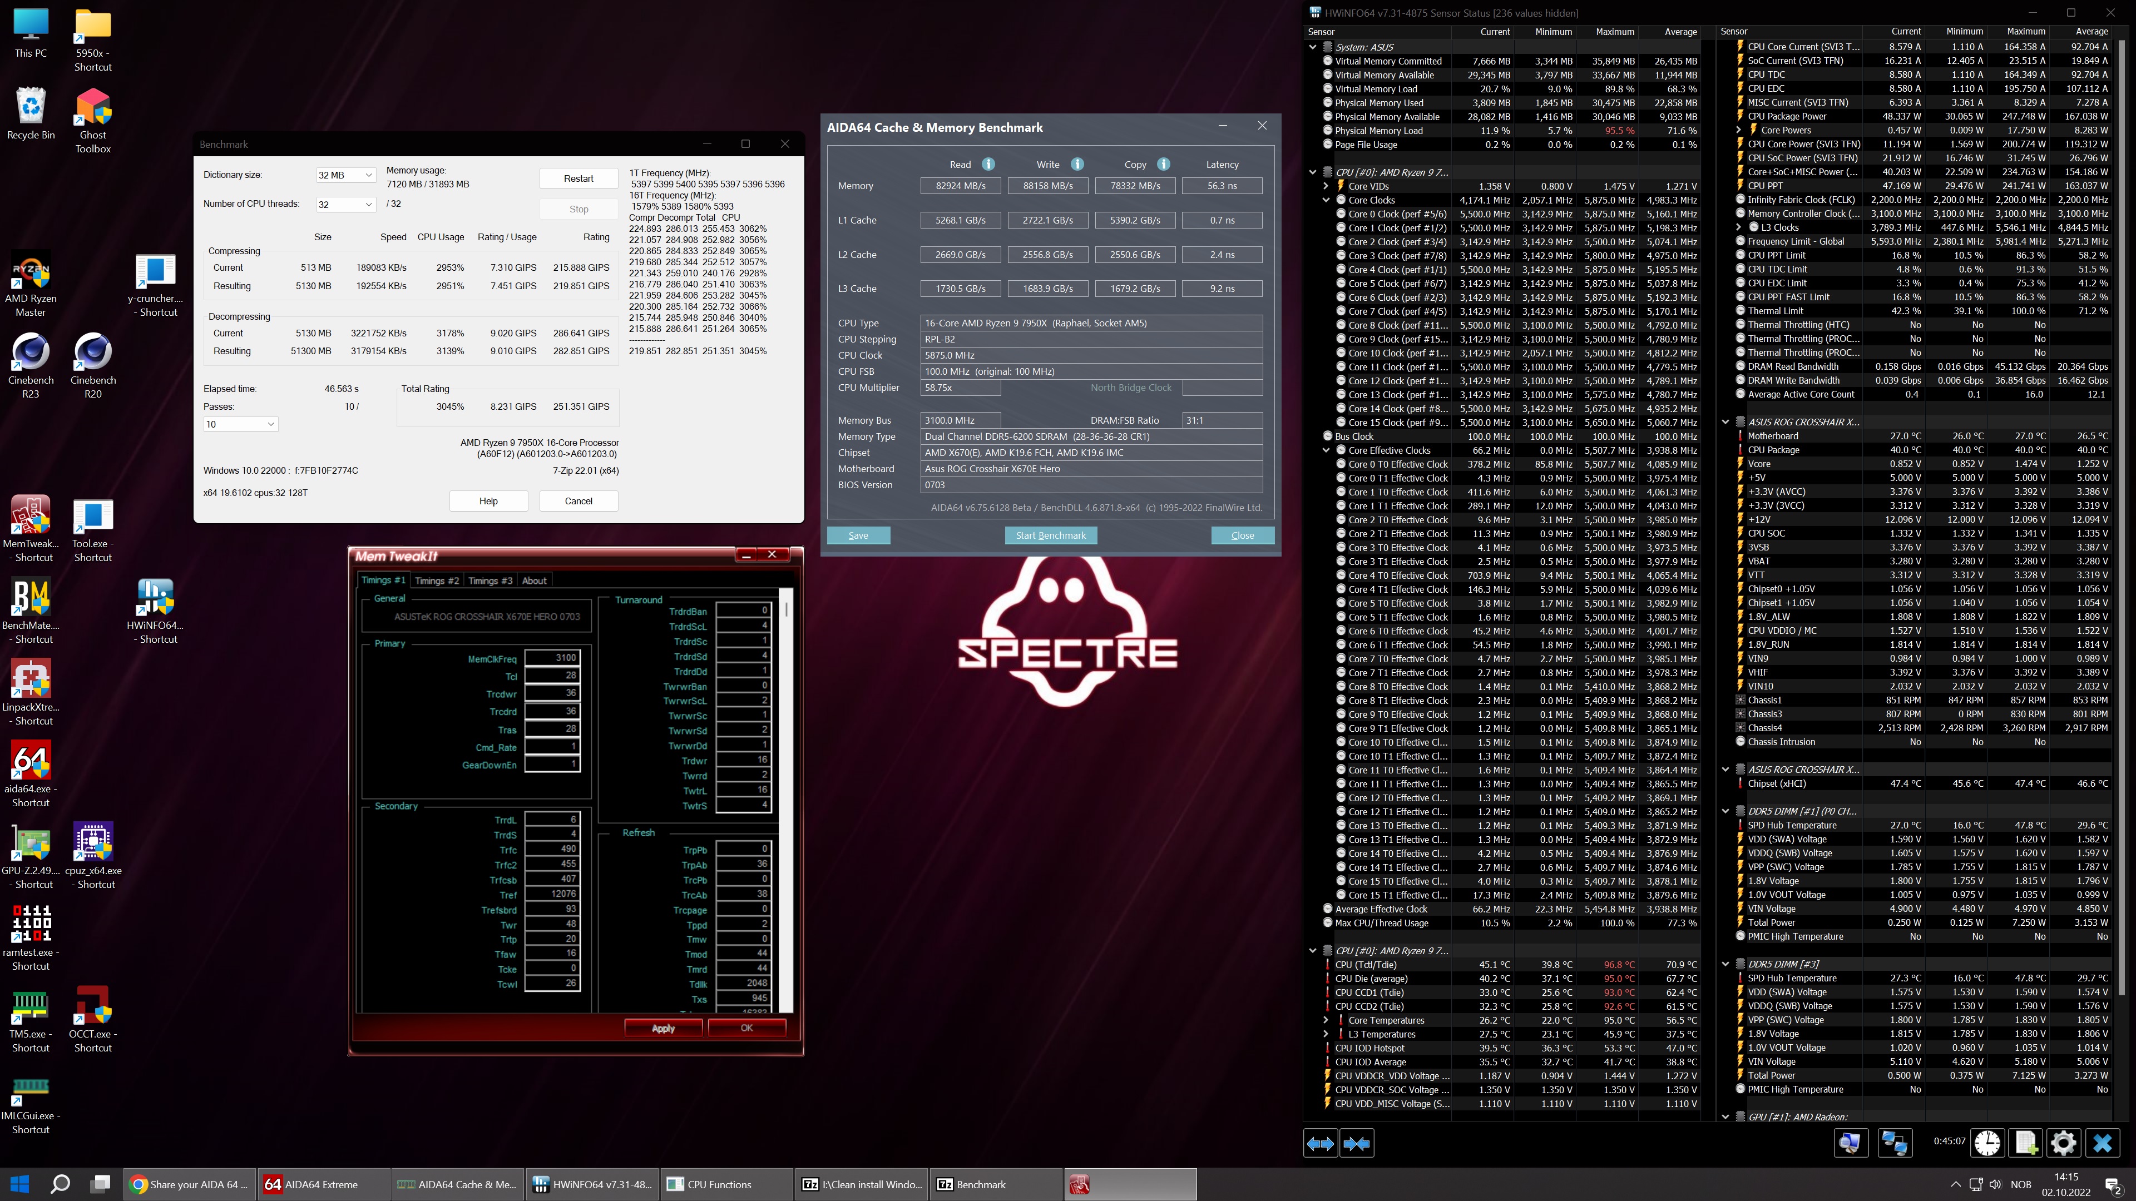This screenshot has height=1201, width=2136.
Task: Click the Write info icon in AIDA64 benchmark
Action: 1077,164
